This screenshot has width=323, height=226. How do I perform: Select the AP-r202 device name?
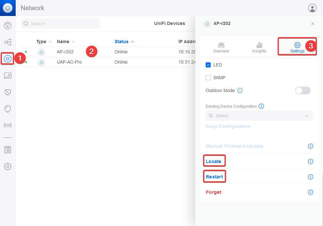click(x=65, y=52)
